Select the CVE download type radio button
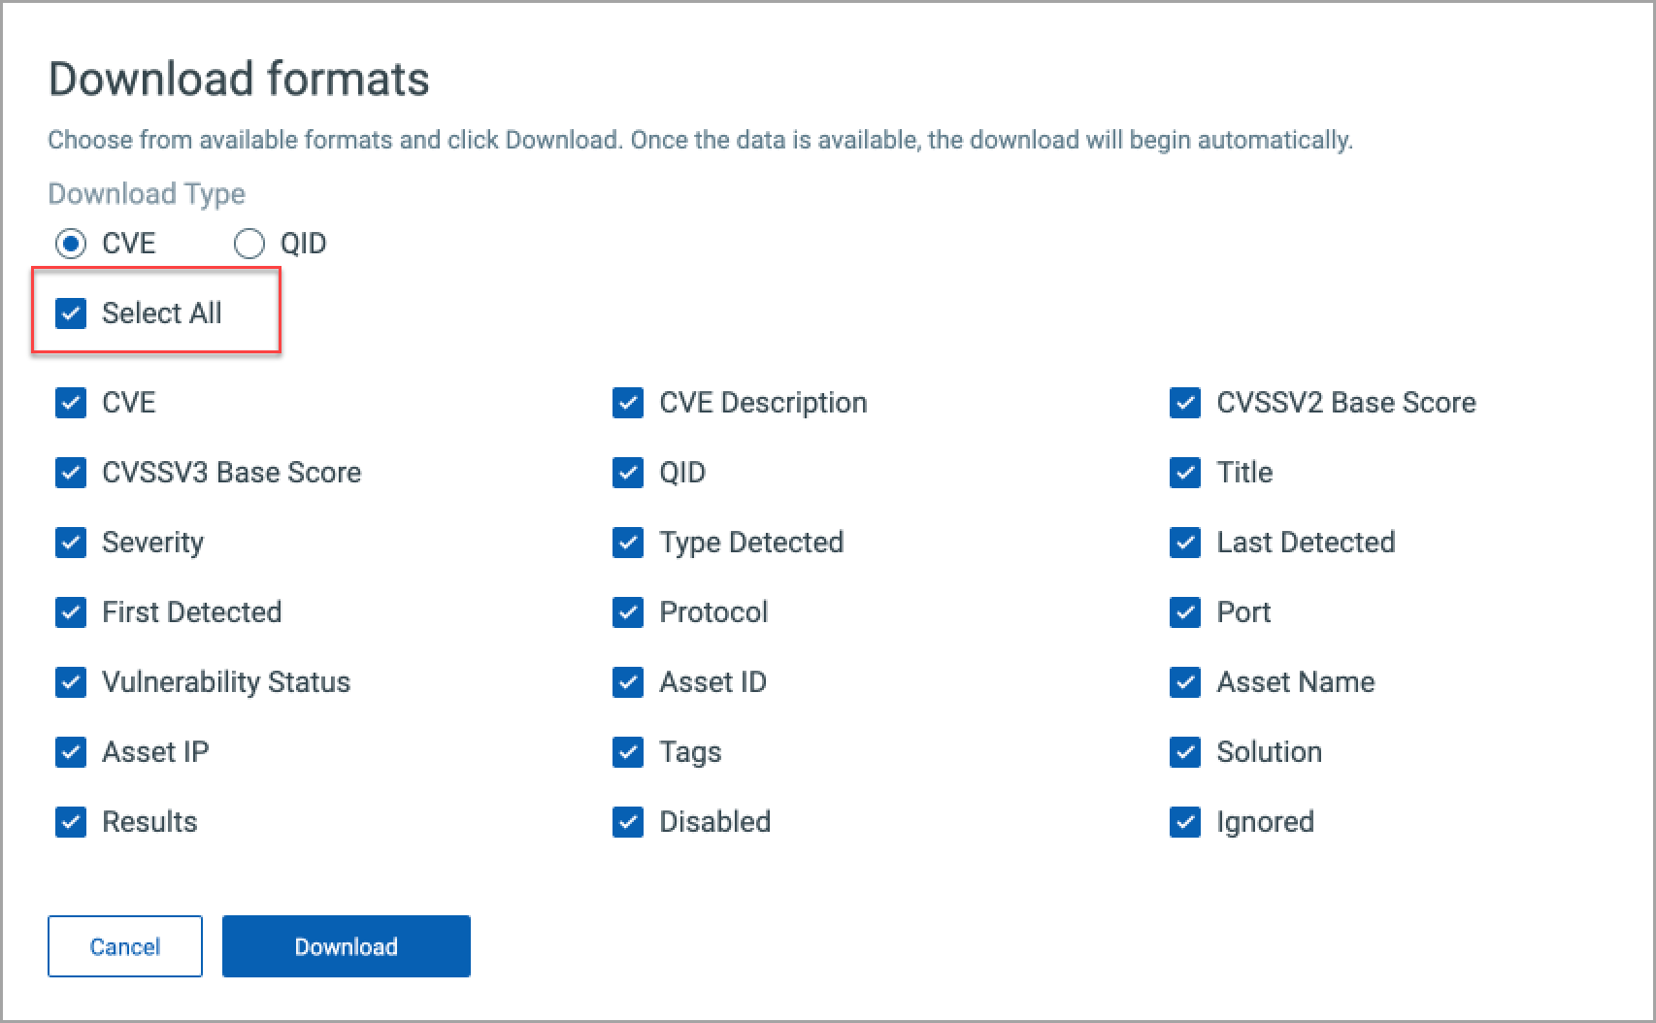The image size is (1656, 1023). 71,244
